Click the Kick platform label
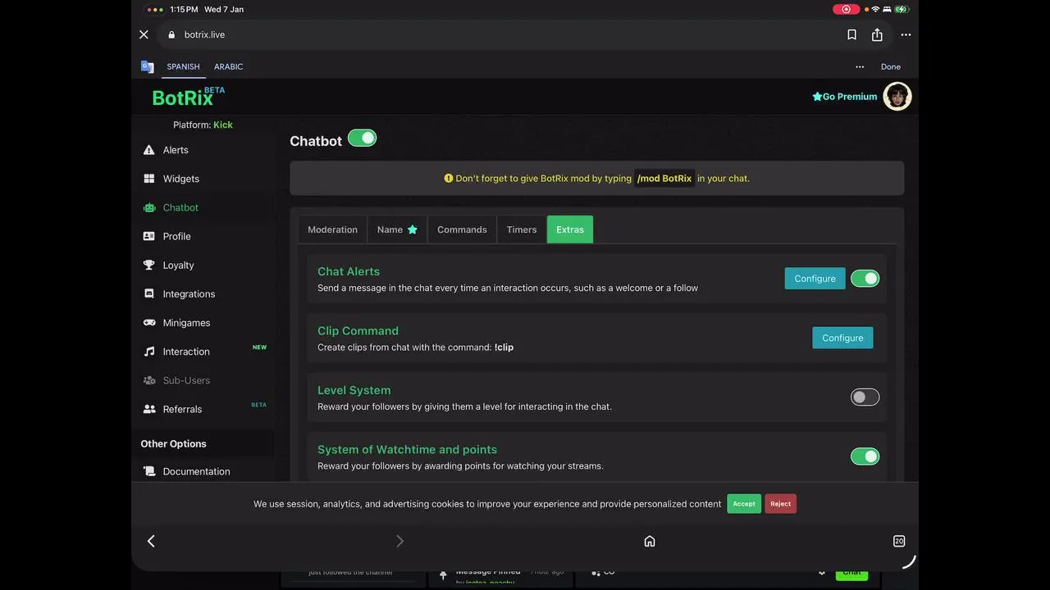Image resolution: width=1050 pixels, height=590 pixels. click(223, 125)
